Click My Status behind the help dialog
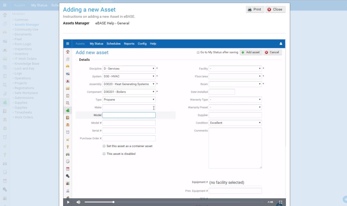 tap(39, 5)
